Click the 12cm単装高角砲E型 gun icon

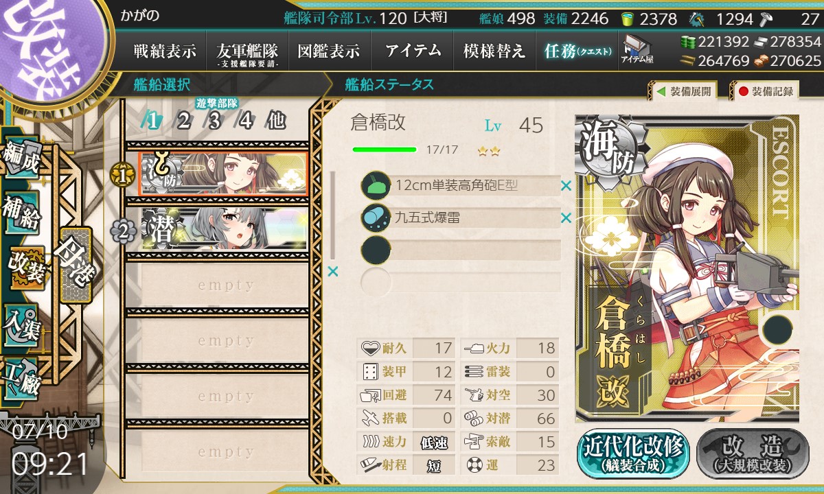click(376, 185)
